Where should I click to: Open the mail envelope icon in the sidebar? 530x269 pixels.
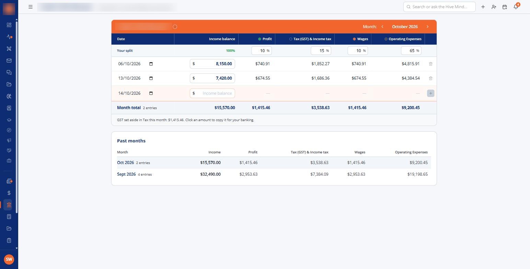tap(9, 60)
